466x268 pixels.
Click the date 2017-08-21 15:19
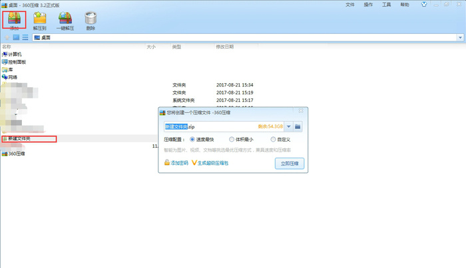click(235, 92)
